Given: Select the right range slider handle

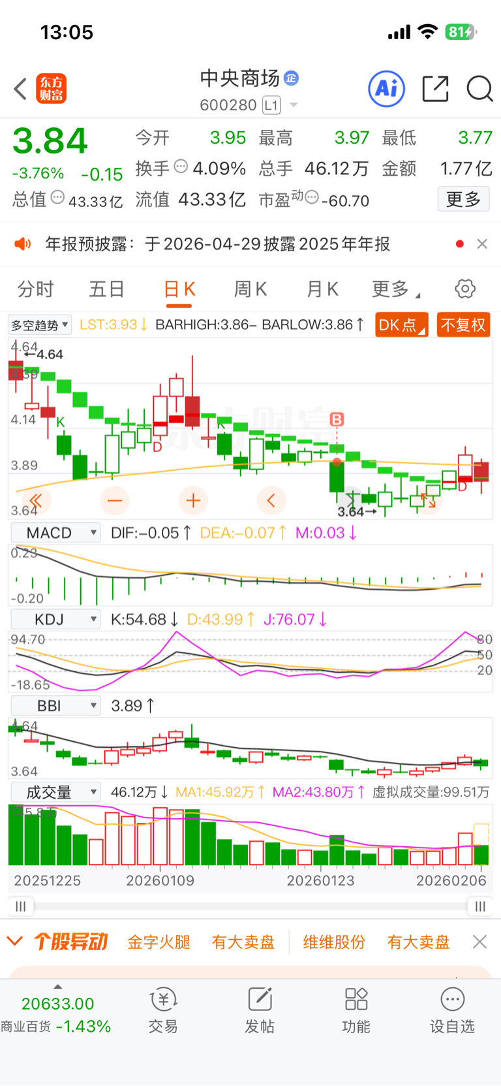Looking at the screenshot, I should click(480, 906).
